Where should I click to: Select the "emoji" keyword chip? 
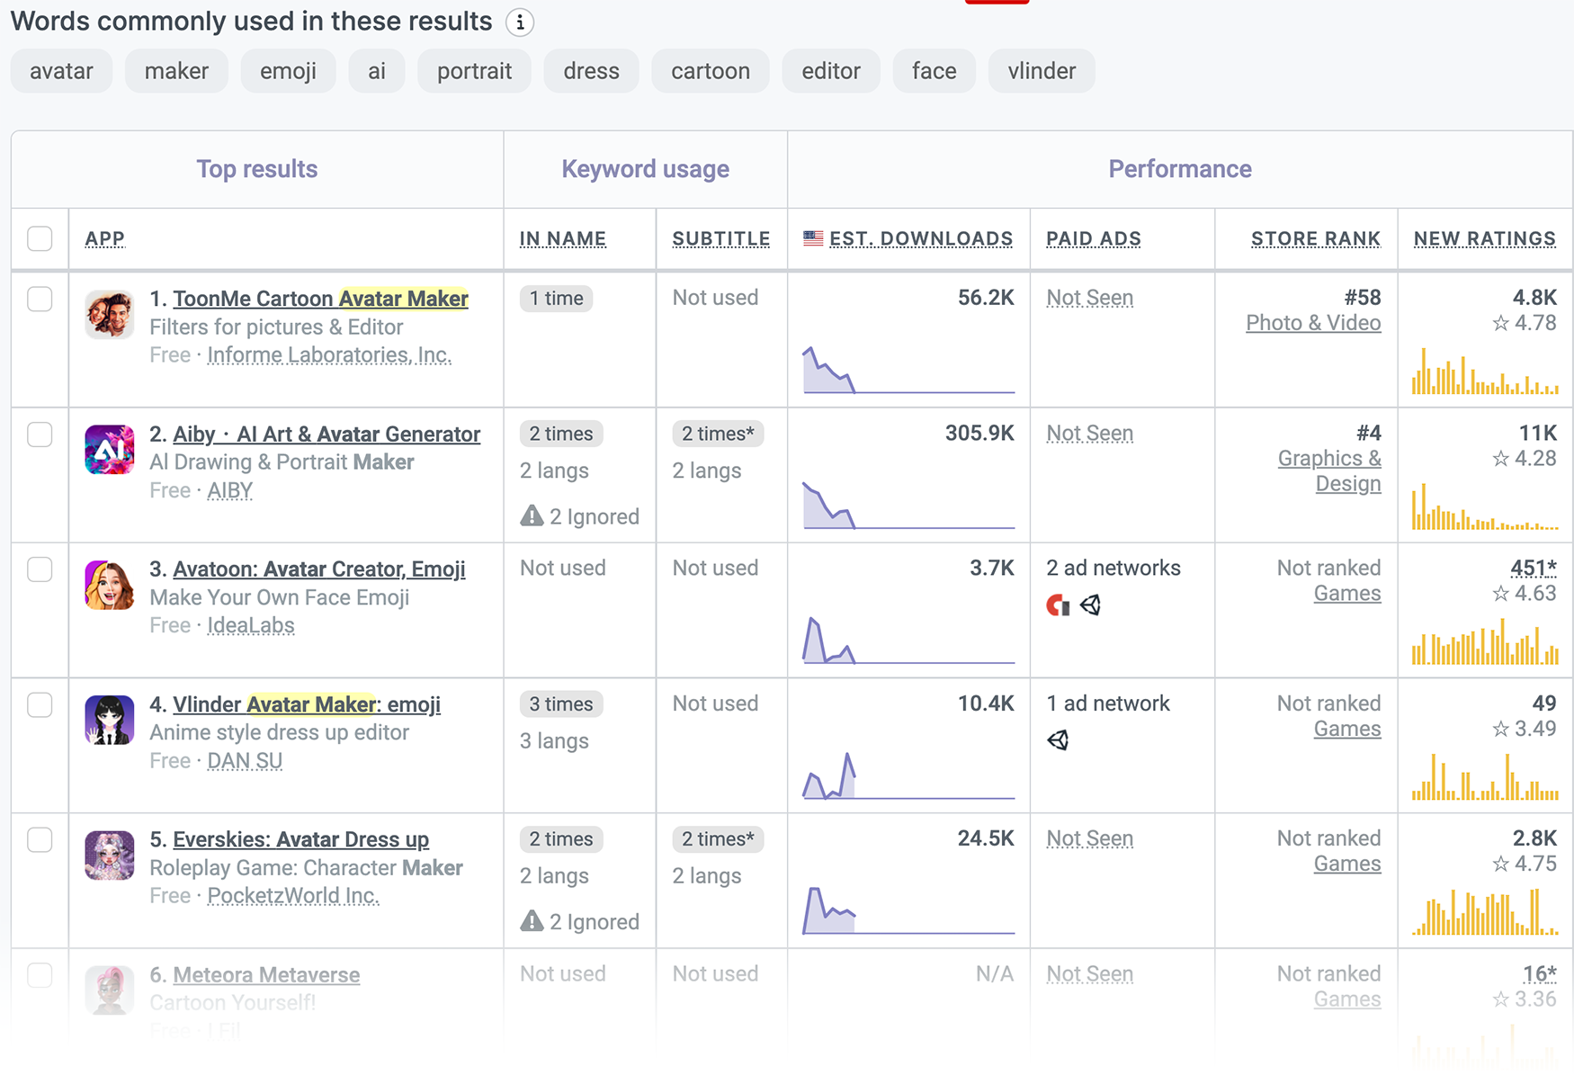[x=288, y=70]
